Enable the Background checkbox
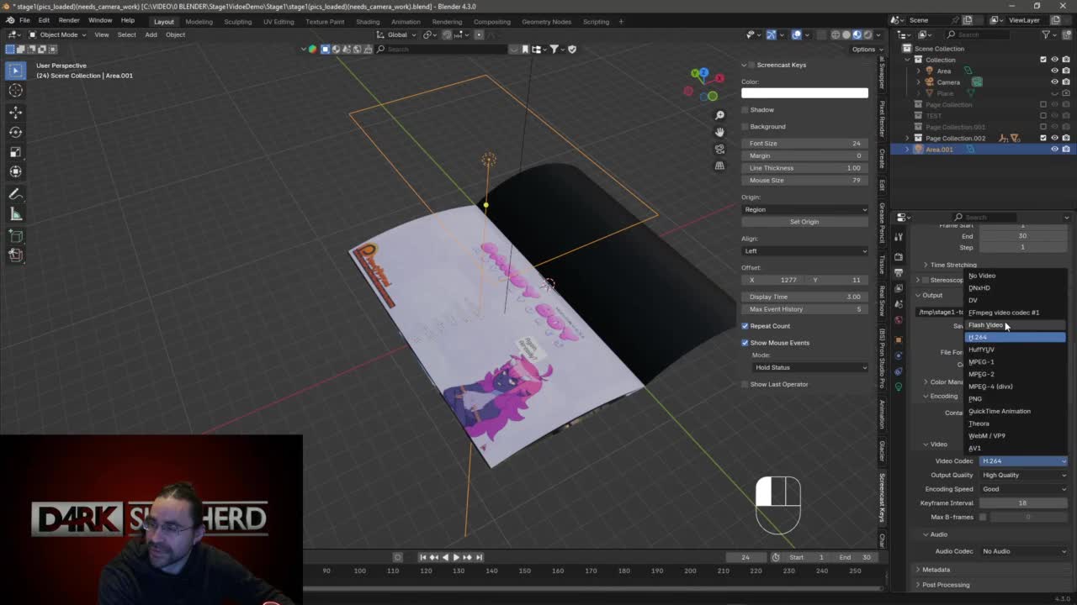This screenshot has height=605, width=1077. [x=745, y=127]
